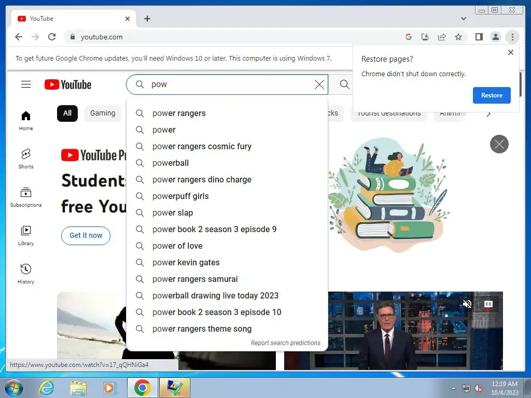Image resolution: width=531 pixels, height=398 pixels.
Task: Click the Chrome taskbar button
Action: tap(142, 388)
